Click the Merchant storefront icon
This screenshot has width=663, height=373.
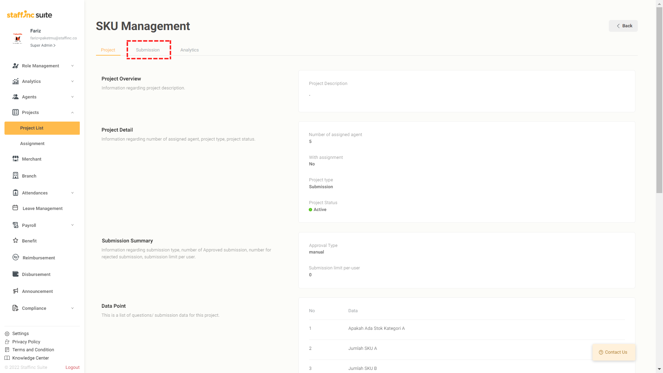(x=16, y=159)
